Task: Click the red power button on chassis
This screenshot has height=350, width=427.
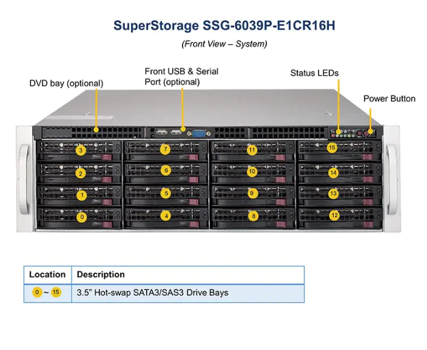Action: click(x=366, y=134)
